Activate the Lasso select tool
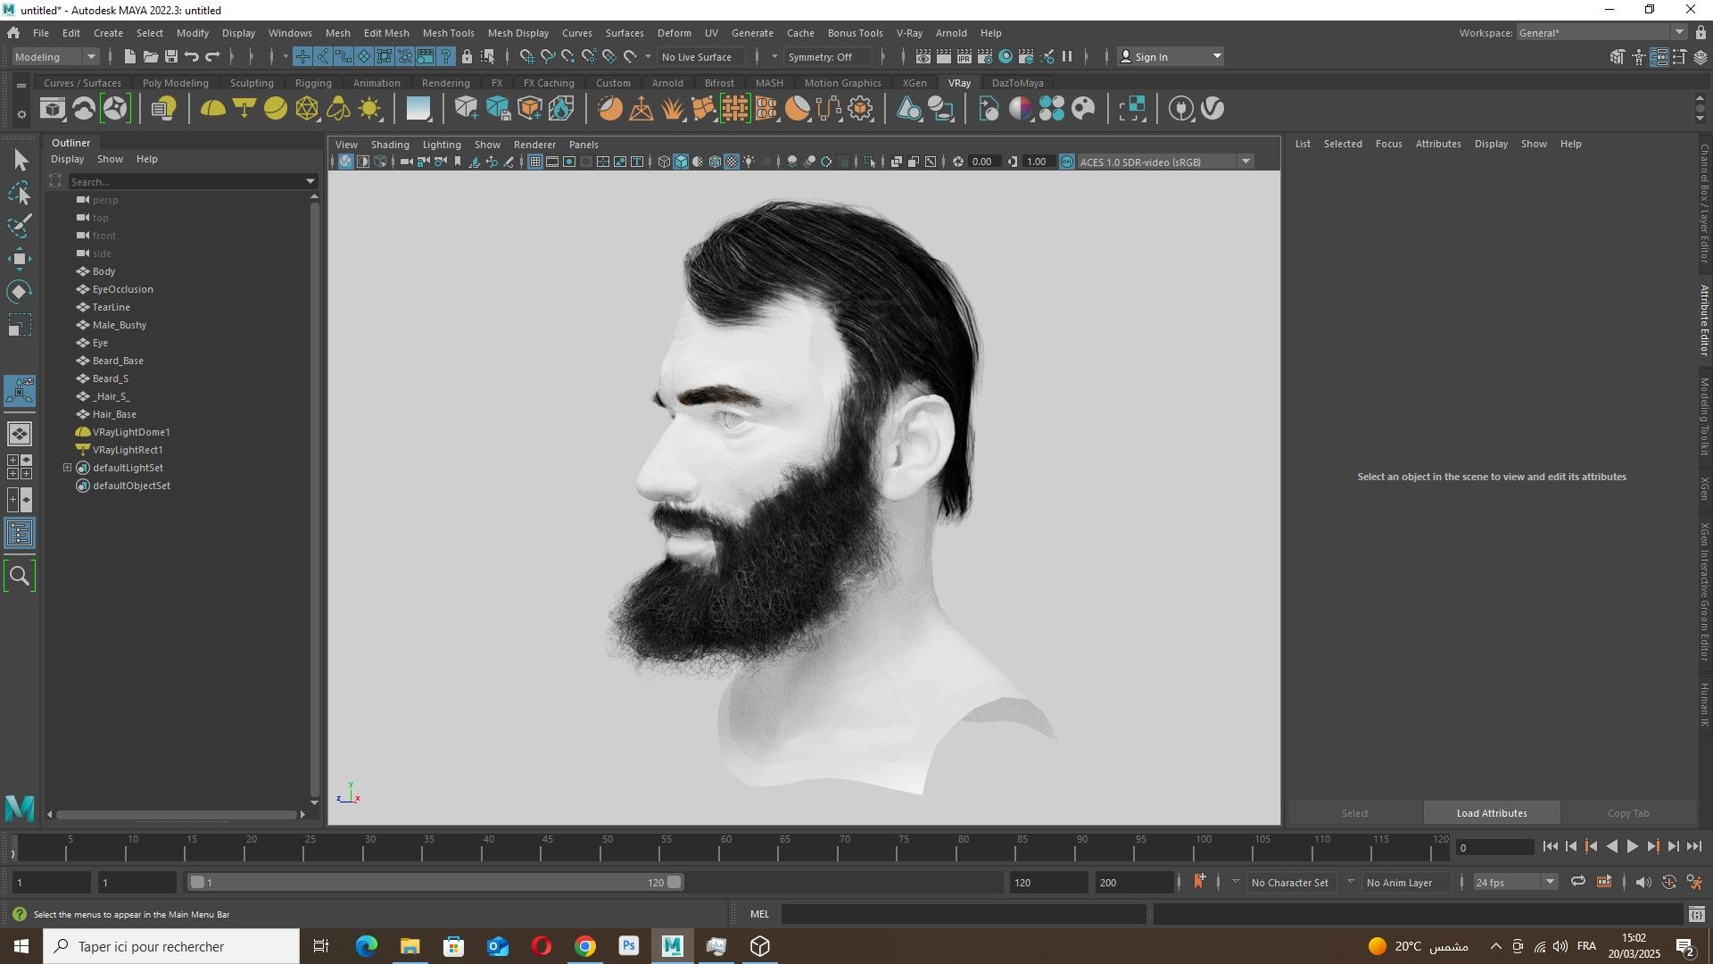Screen dimensions: 1713x964 [20, 193]
